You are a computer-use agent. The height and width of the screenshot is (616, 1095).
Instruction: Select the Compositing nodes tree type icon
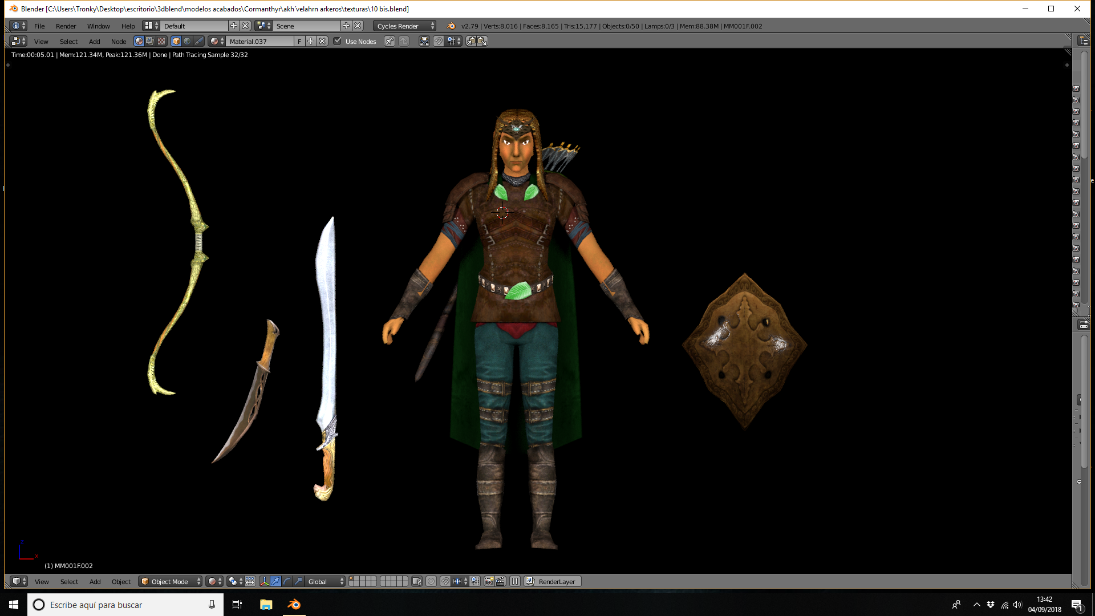[x=150, y=41]
